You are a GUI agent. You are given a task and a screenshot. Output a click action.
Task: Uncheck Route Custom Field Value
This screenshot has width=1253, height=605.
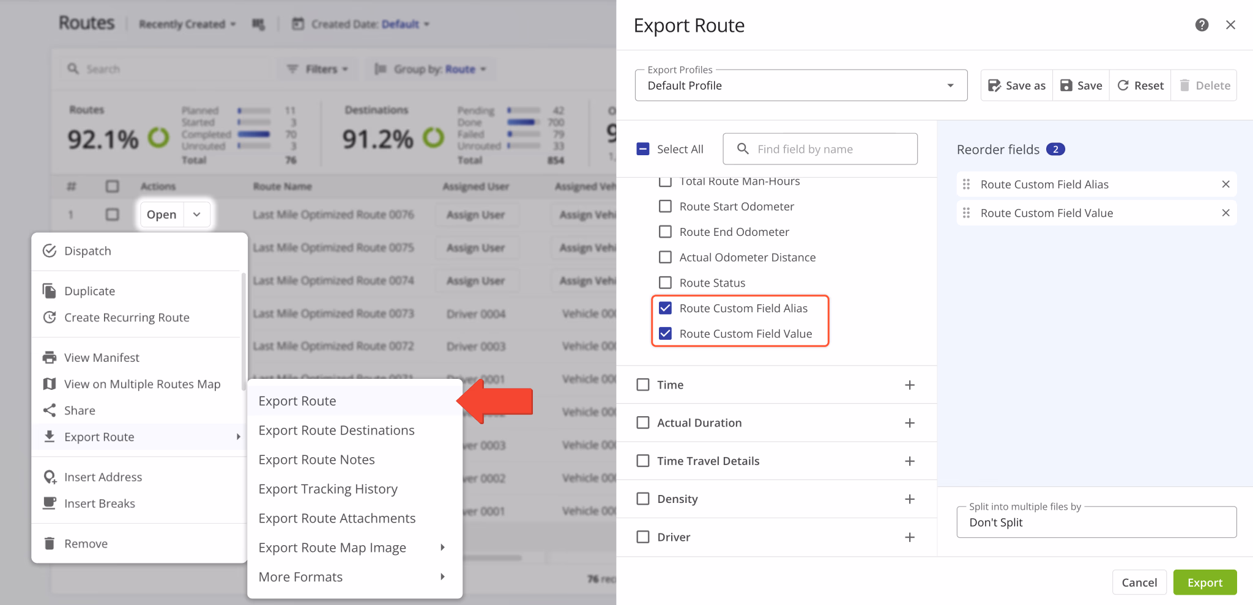pos(665,333)
